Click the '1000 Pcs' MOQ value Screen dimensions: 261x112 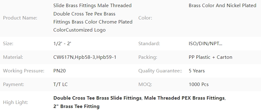[199, 84]
